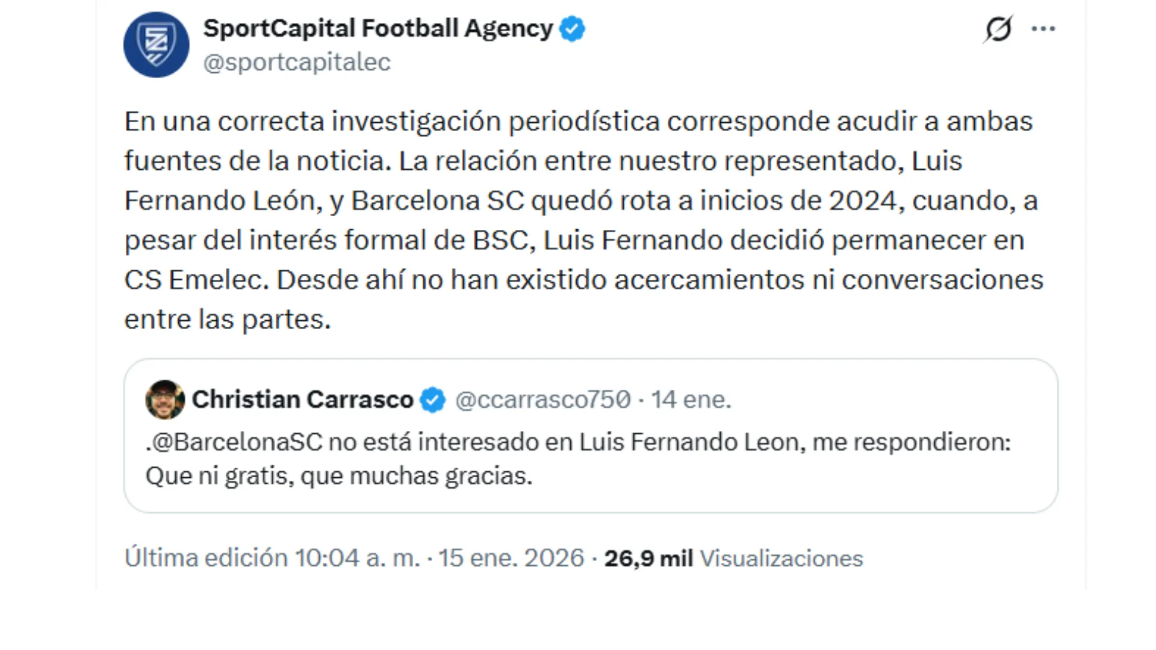Viewport: 1156px width, 650px height.
Task: Click Christian Carrasco's verified badge
Action: [432, 398]
